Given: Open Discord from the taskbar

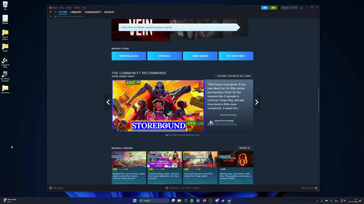Looking at the screenshot, I should point(217,201).
